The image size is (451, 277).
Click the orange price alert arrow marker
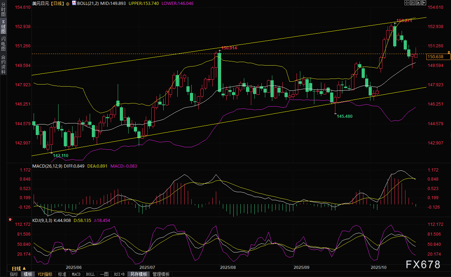coord(429,52)
